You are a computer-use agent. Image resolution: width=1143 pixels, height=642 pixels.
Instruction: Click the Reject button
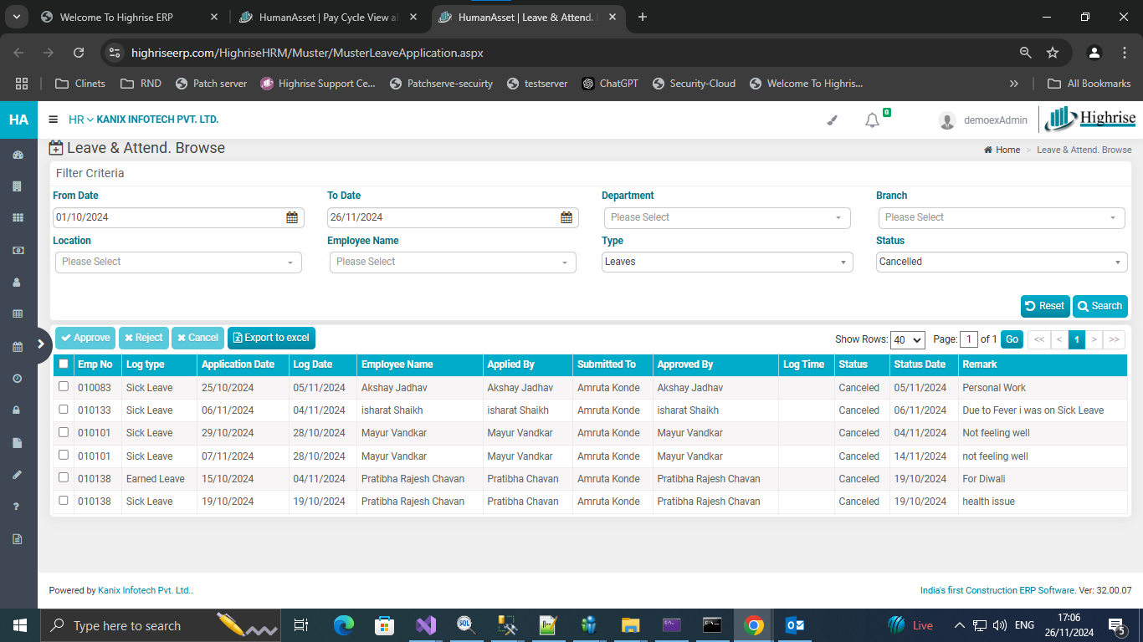click(x=144, y=338)
